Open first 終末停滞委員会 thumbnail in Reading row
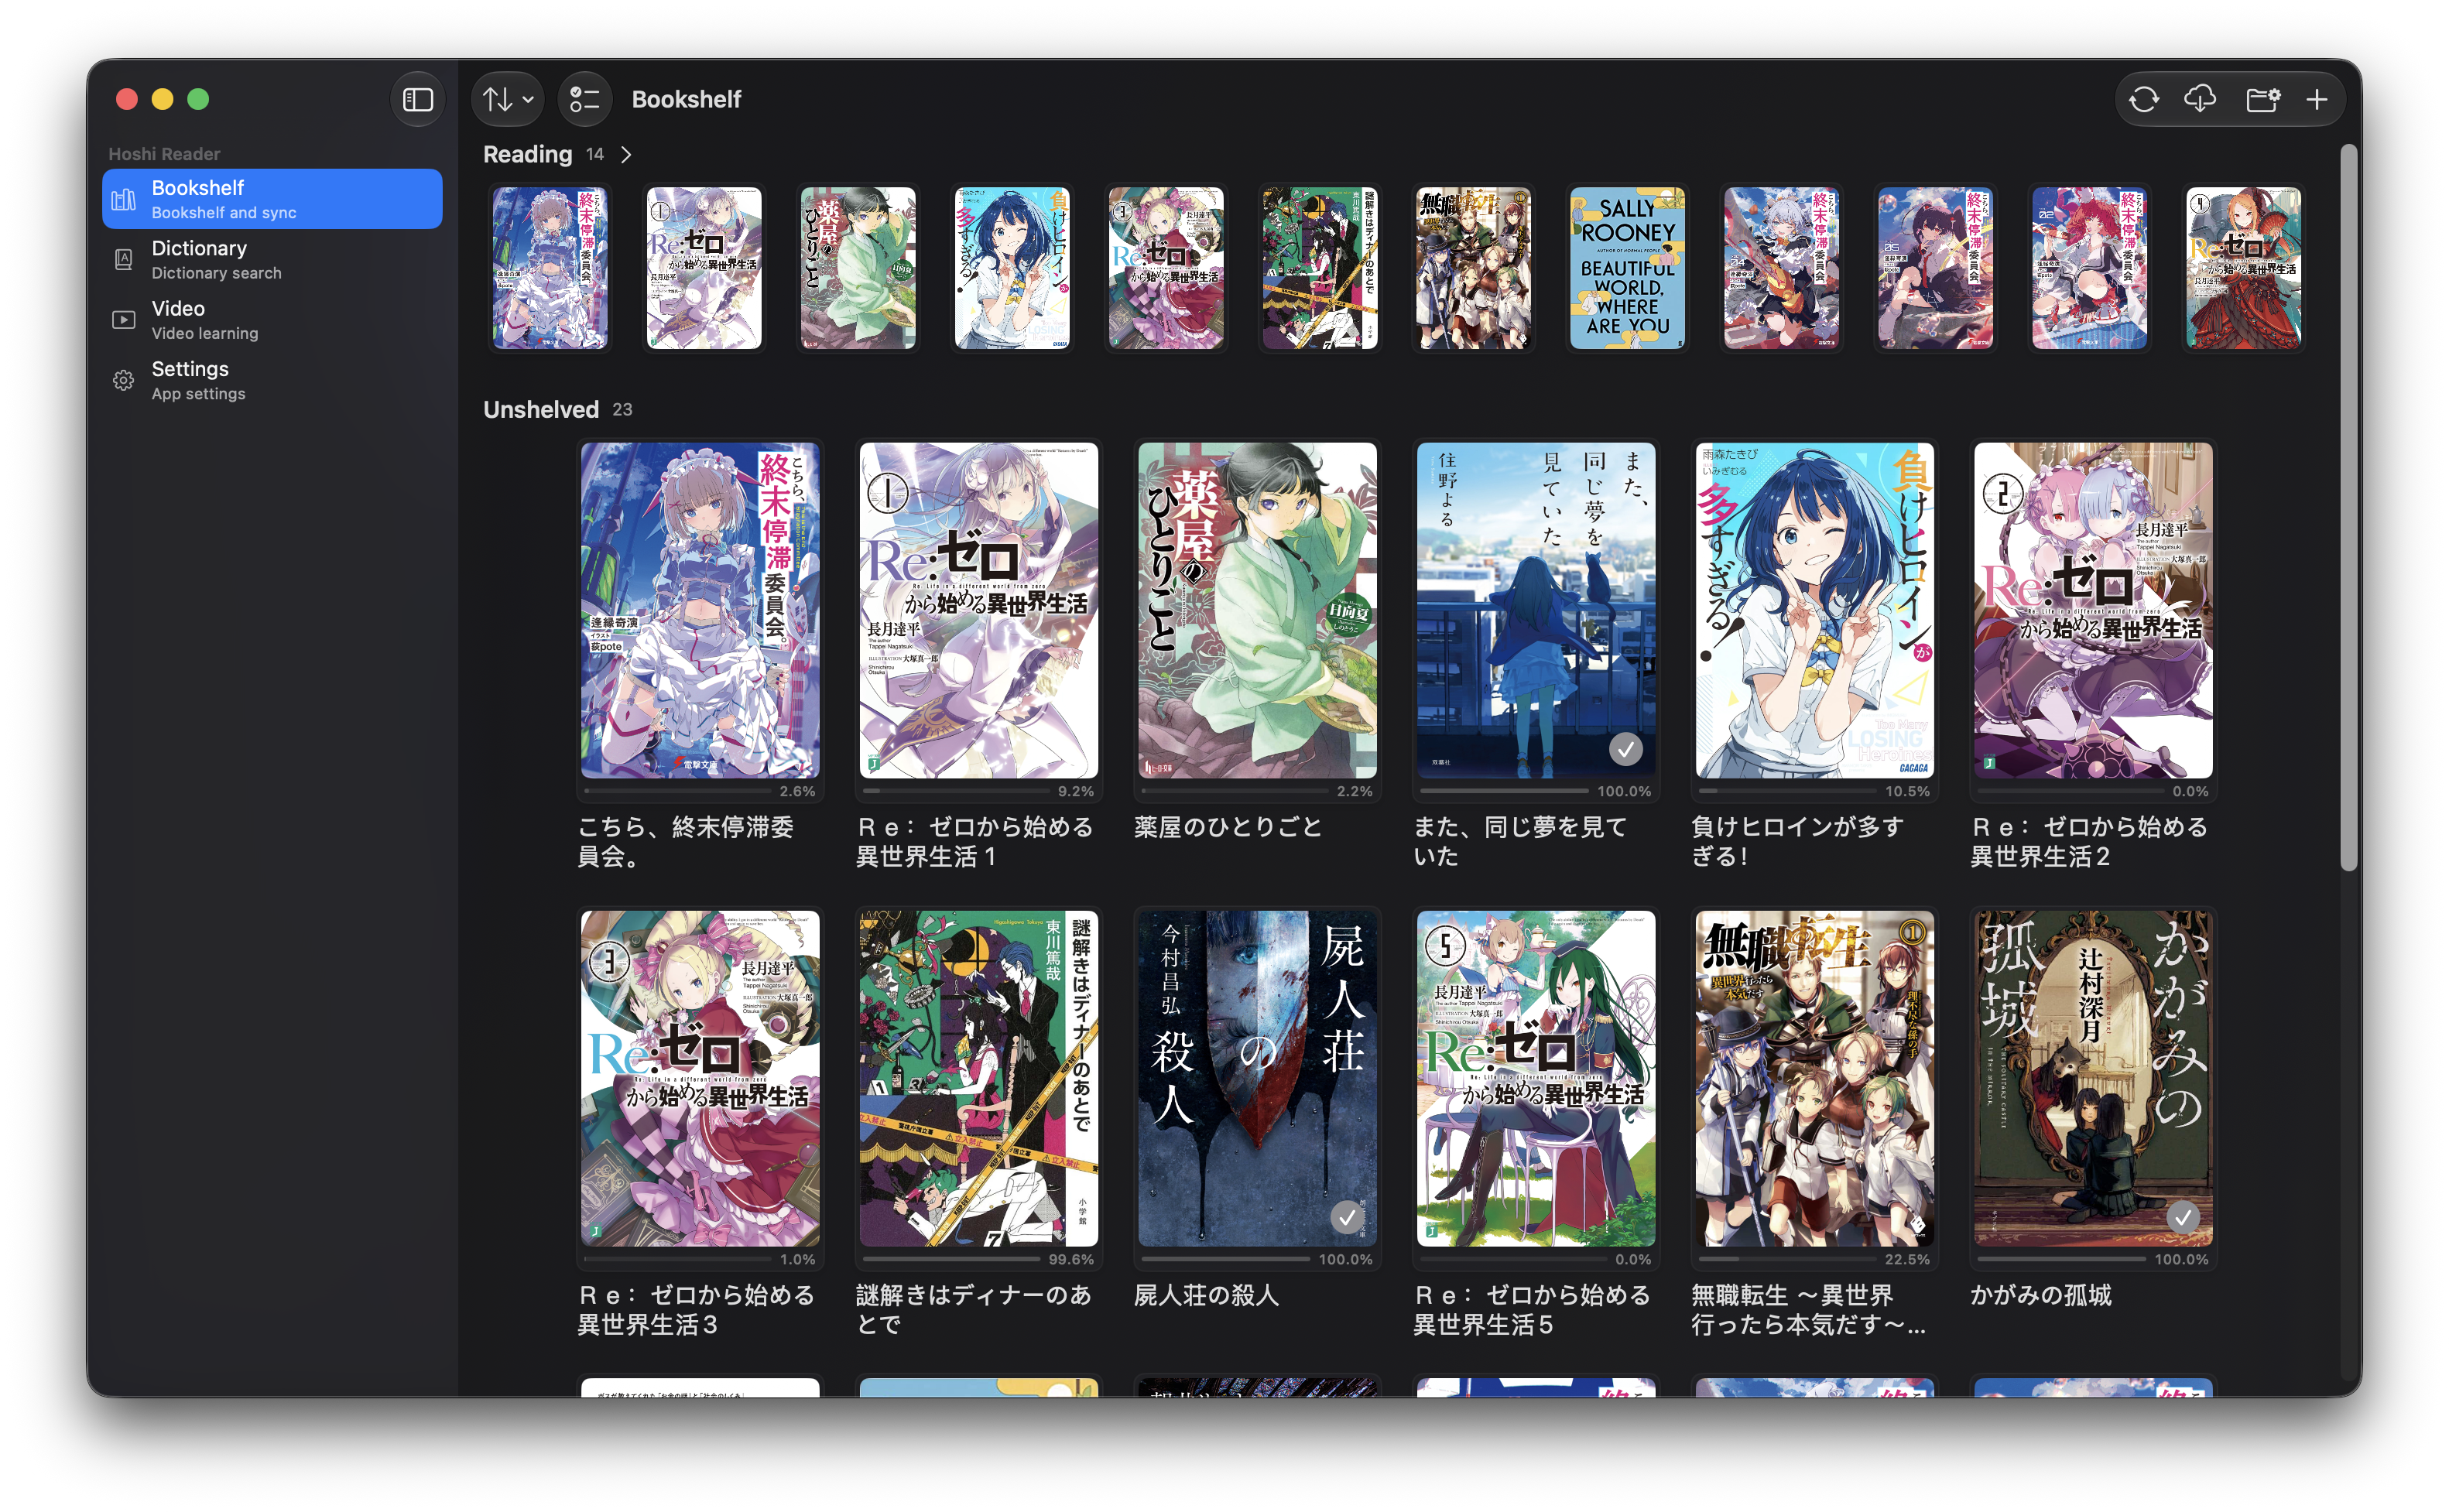 [550, 268]
